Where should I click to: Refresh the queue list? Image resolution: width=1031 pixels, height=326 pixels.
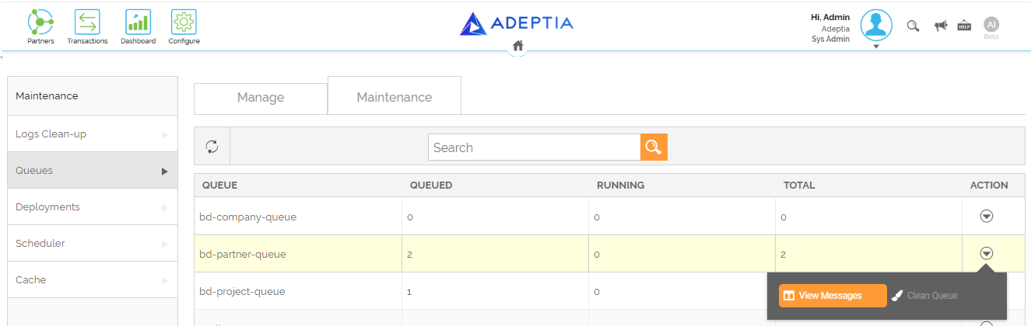212,147
